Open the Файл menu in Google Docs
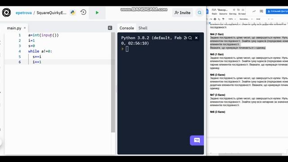This screenshot has width=288, height=162. (x=214, y=14)
